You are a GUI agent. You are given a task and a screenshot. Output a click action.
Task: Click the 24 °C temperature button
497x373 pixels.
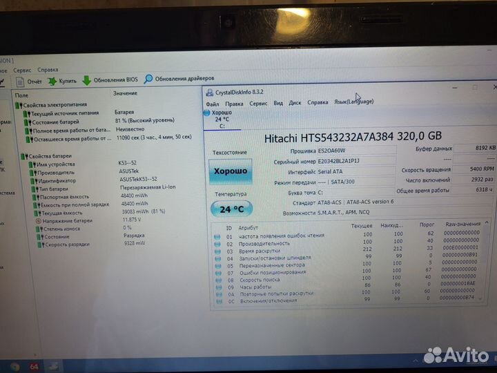pos(231,209)
